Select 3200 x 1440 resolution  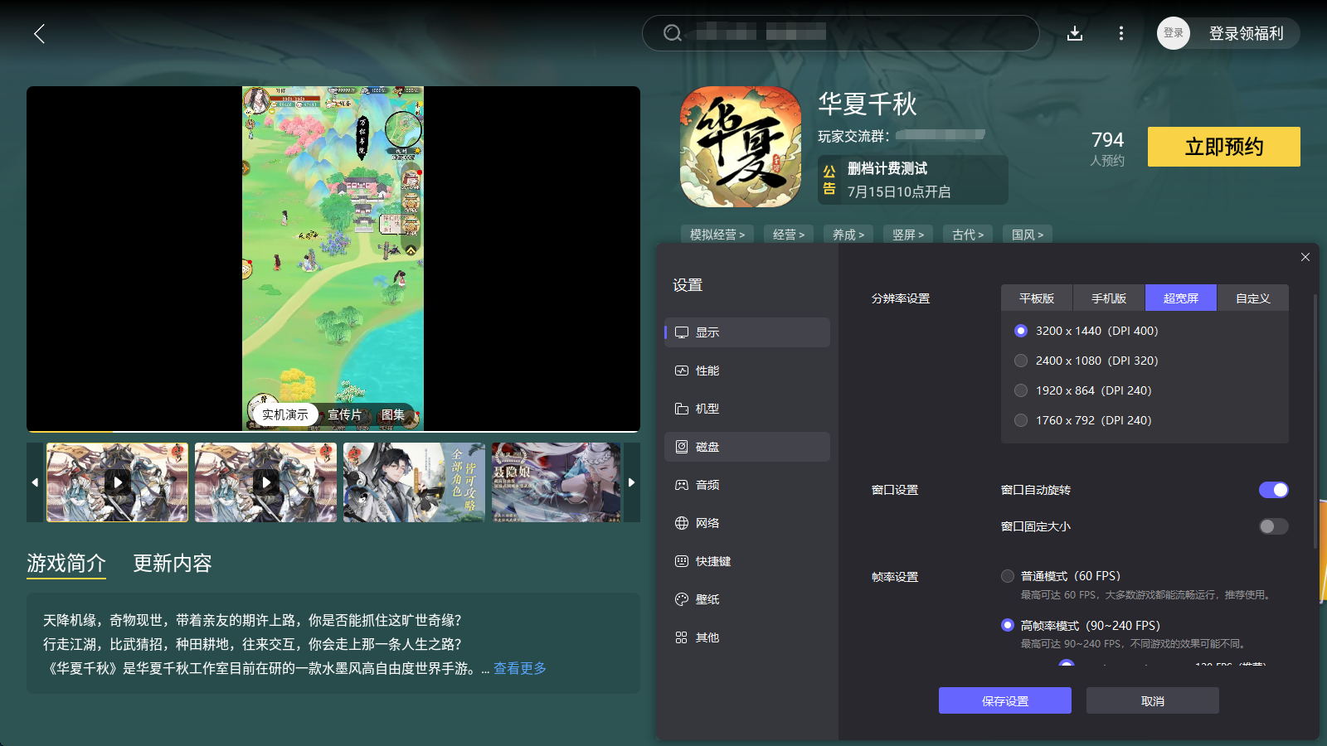point(1021,331)
